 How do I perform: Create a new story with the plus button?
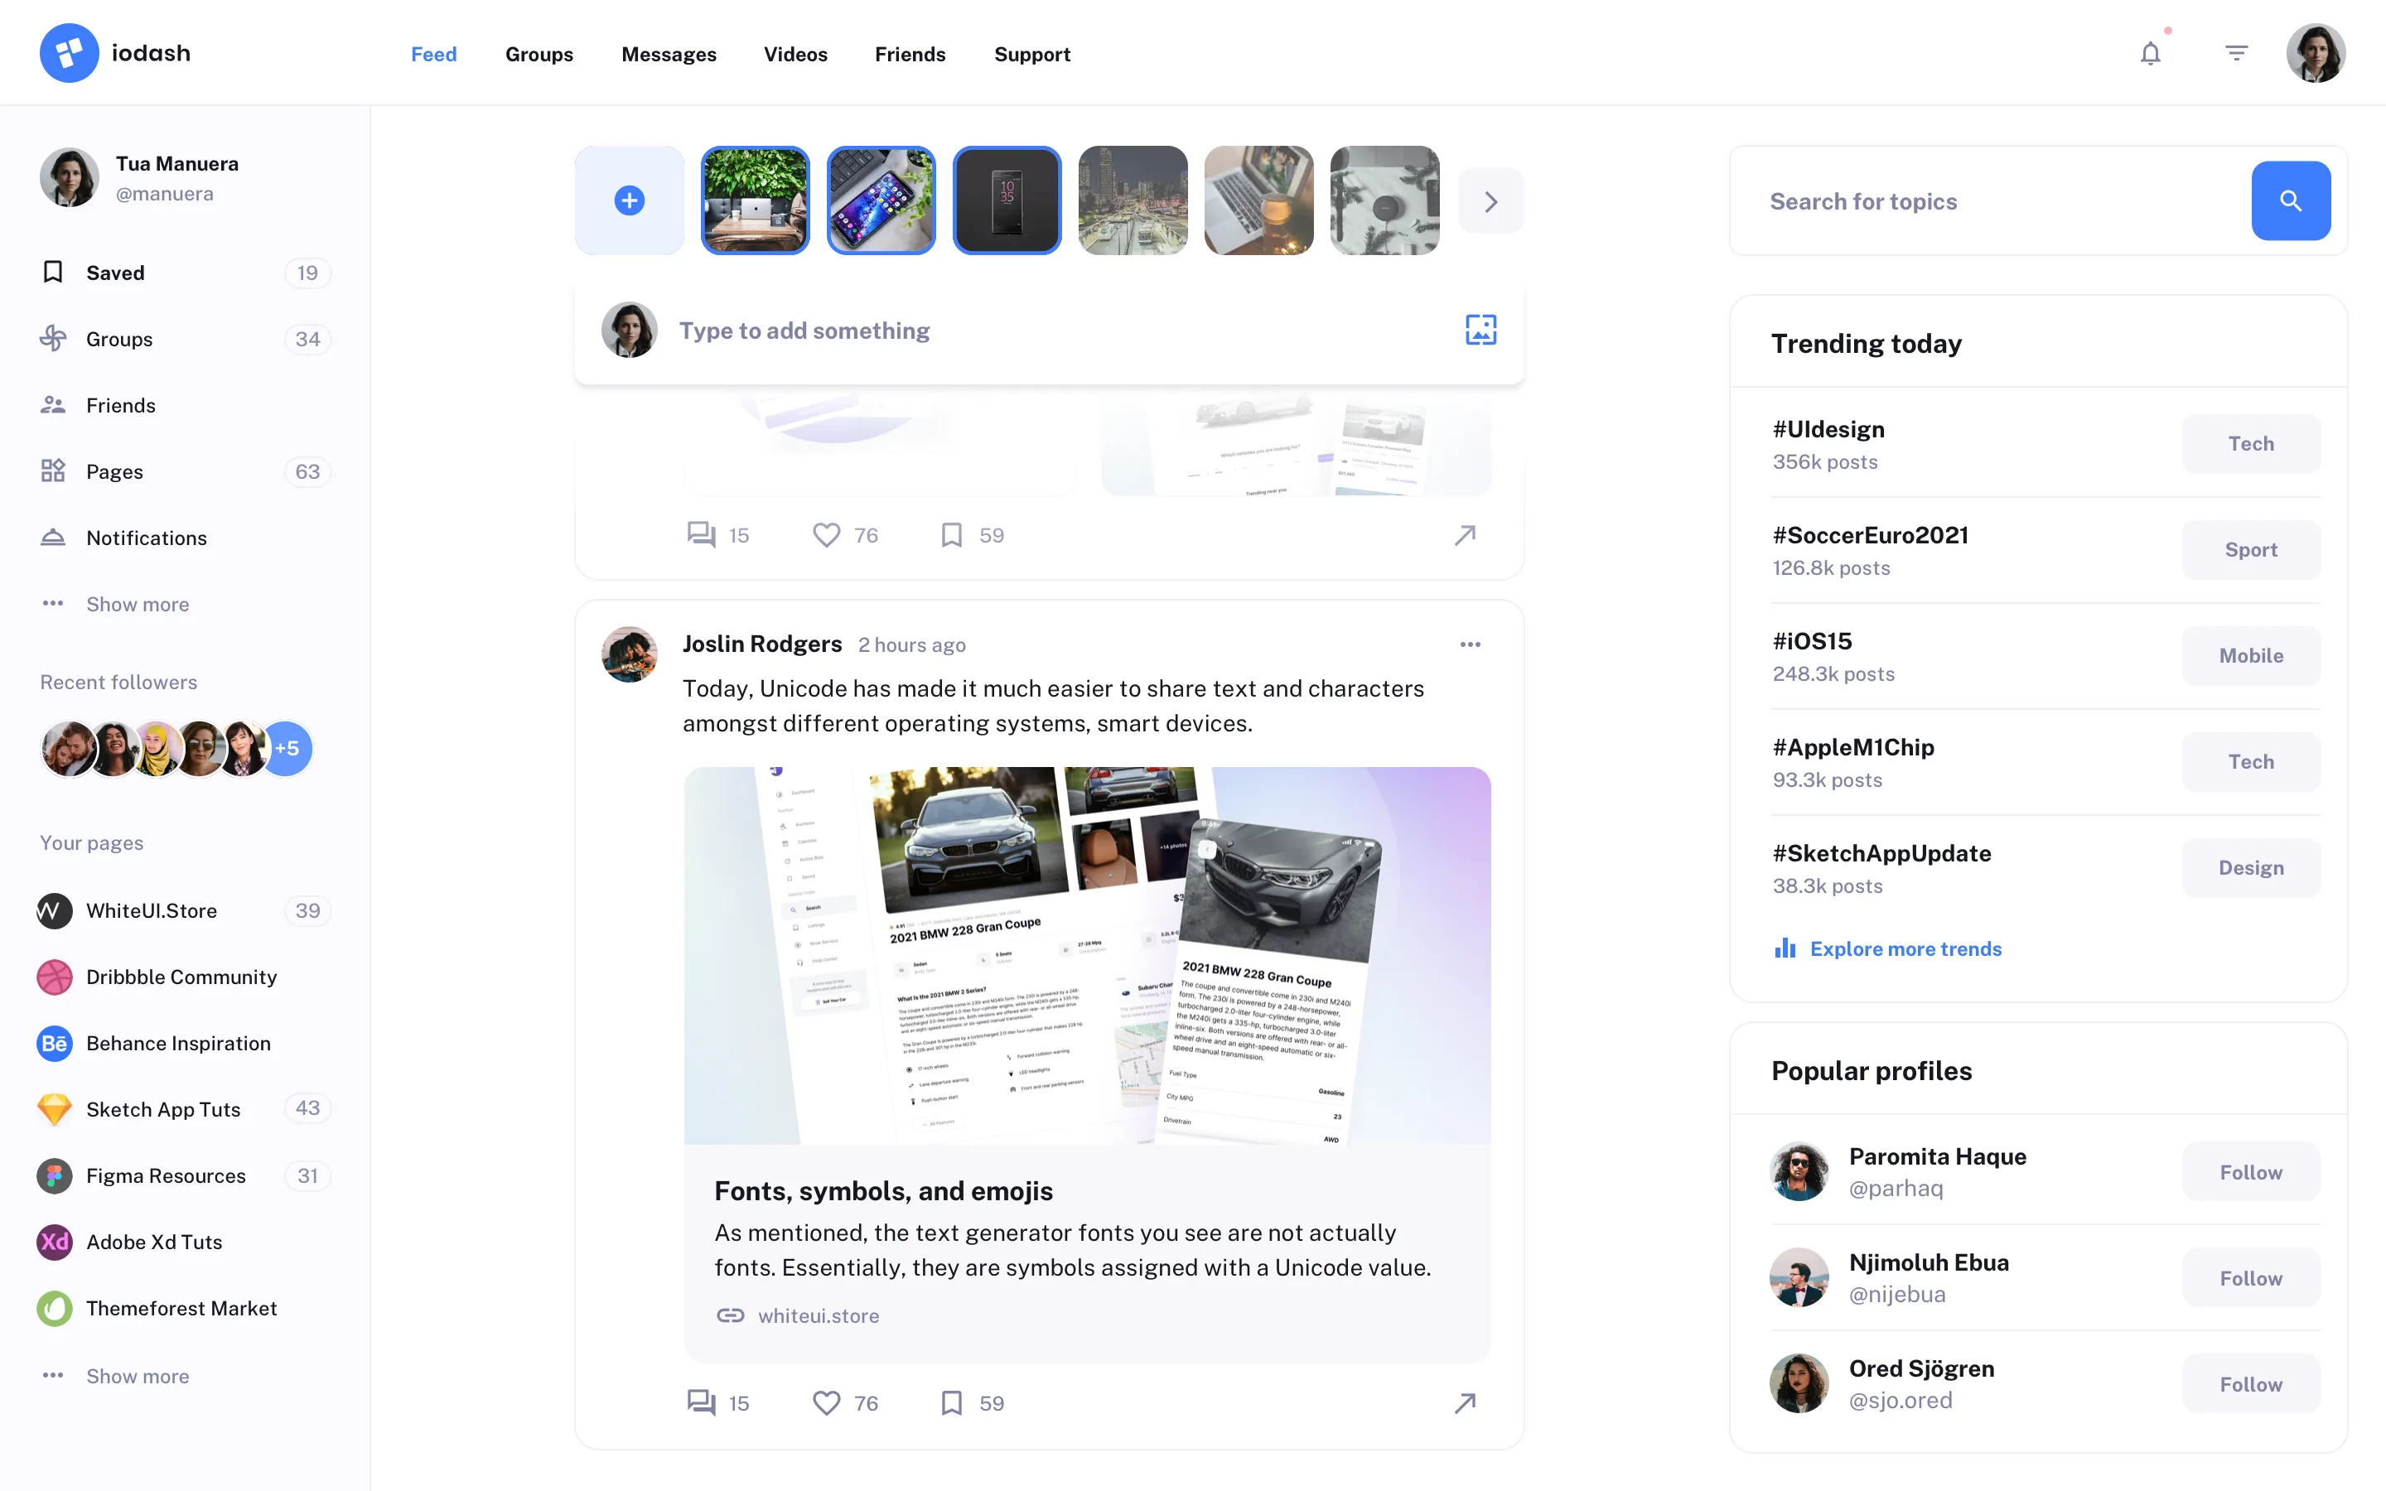click(x=629, y=200)
